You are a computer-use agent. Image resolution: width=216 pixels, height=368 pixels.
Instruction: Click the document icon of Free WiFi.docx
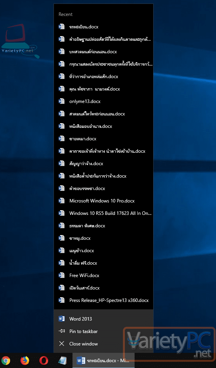tap(62, 275)
